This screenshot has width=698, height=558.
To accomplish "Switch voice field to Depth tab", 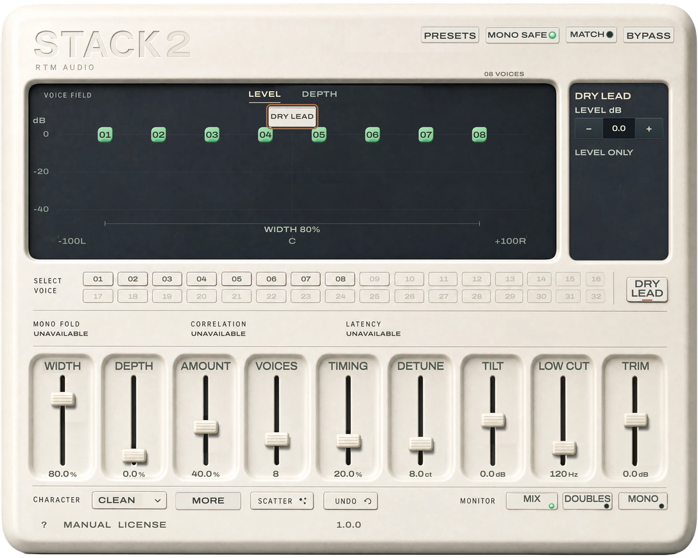I will [319, 94].
